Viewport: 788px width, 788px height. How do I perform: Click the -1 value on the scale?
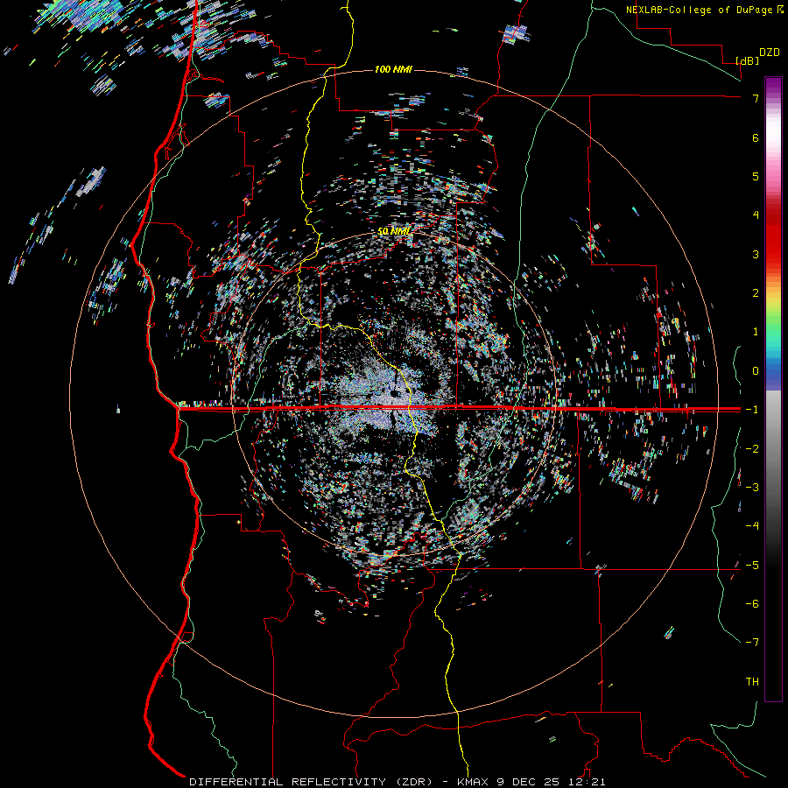coord(752,410)
